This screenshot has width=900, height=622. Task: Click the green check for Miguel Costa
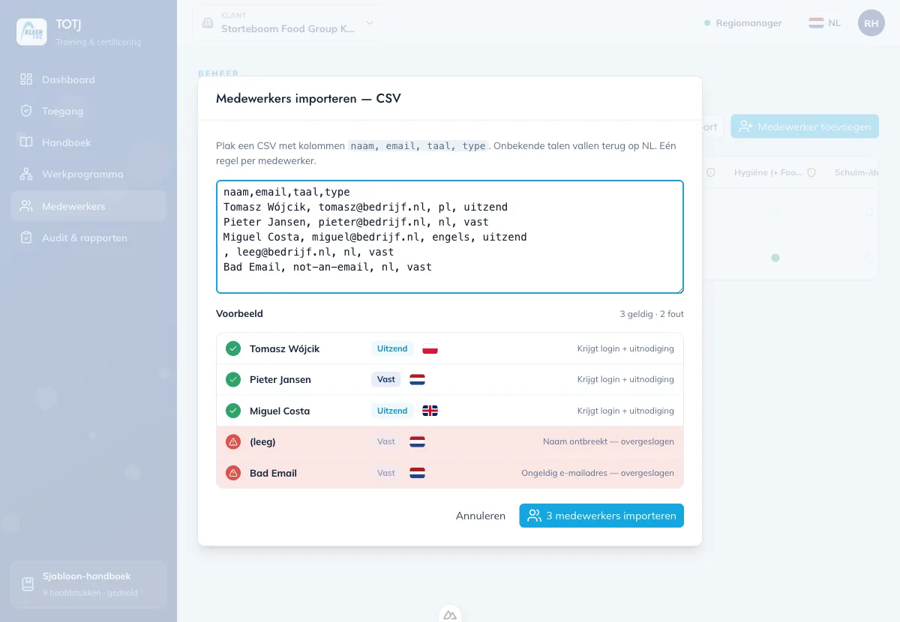(233, 411)
